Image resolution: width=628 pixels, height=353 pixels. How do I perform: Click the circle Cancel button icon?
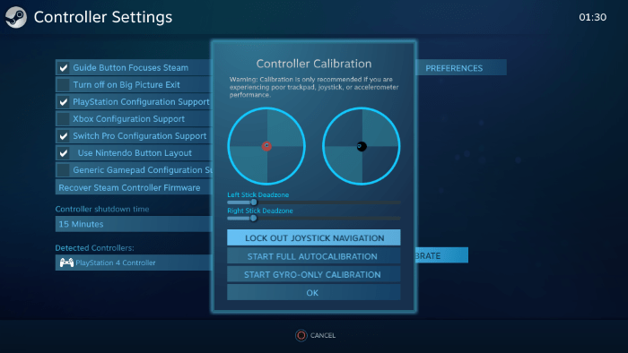coord(301,335)
